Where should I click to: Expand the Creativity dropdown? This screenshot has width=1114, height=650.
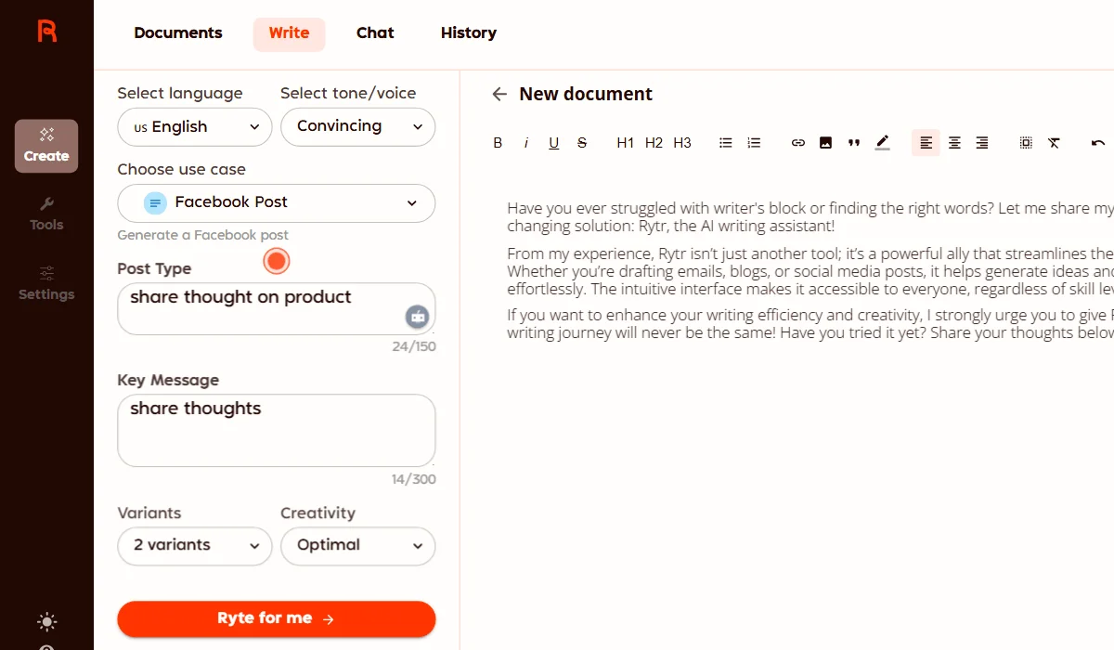[x=357, y=546]
